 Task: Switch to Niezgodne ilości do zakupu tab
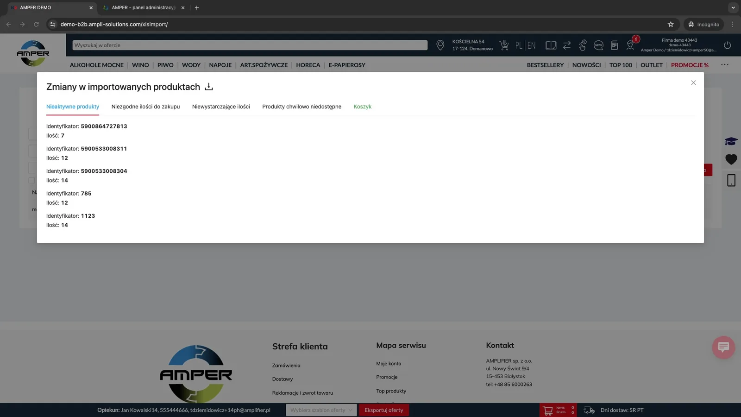click(145, 107)
